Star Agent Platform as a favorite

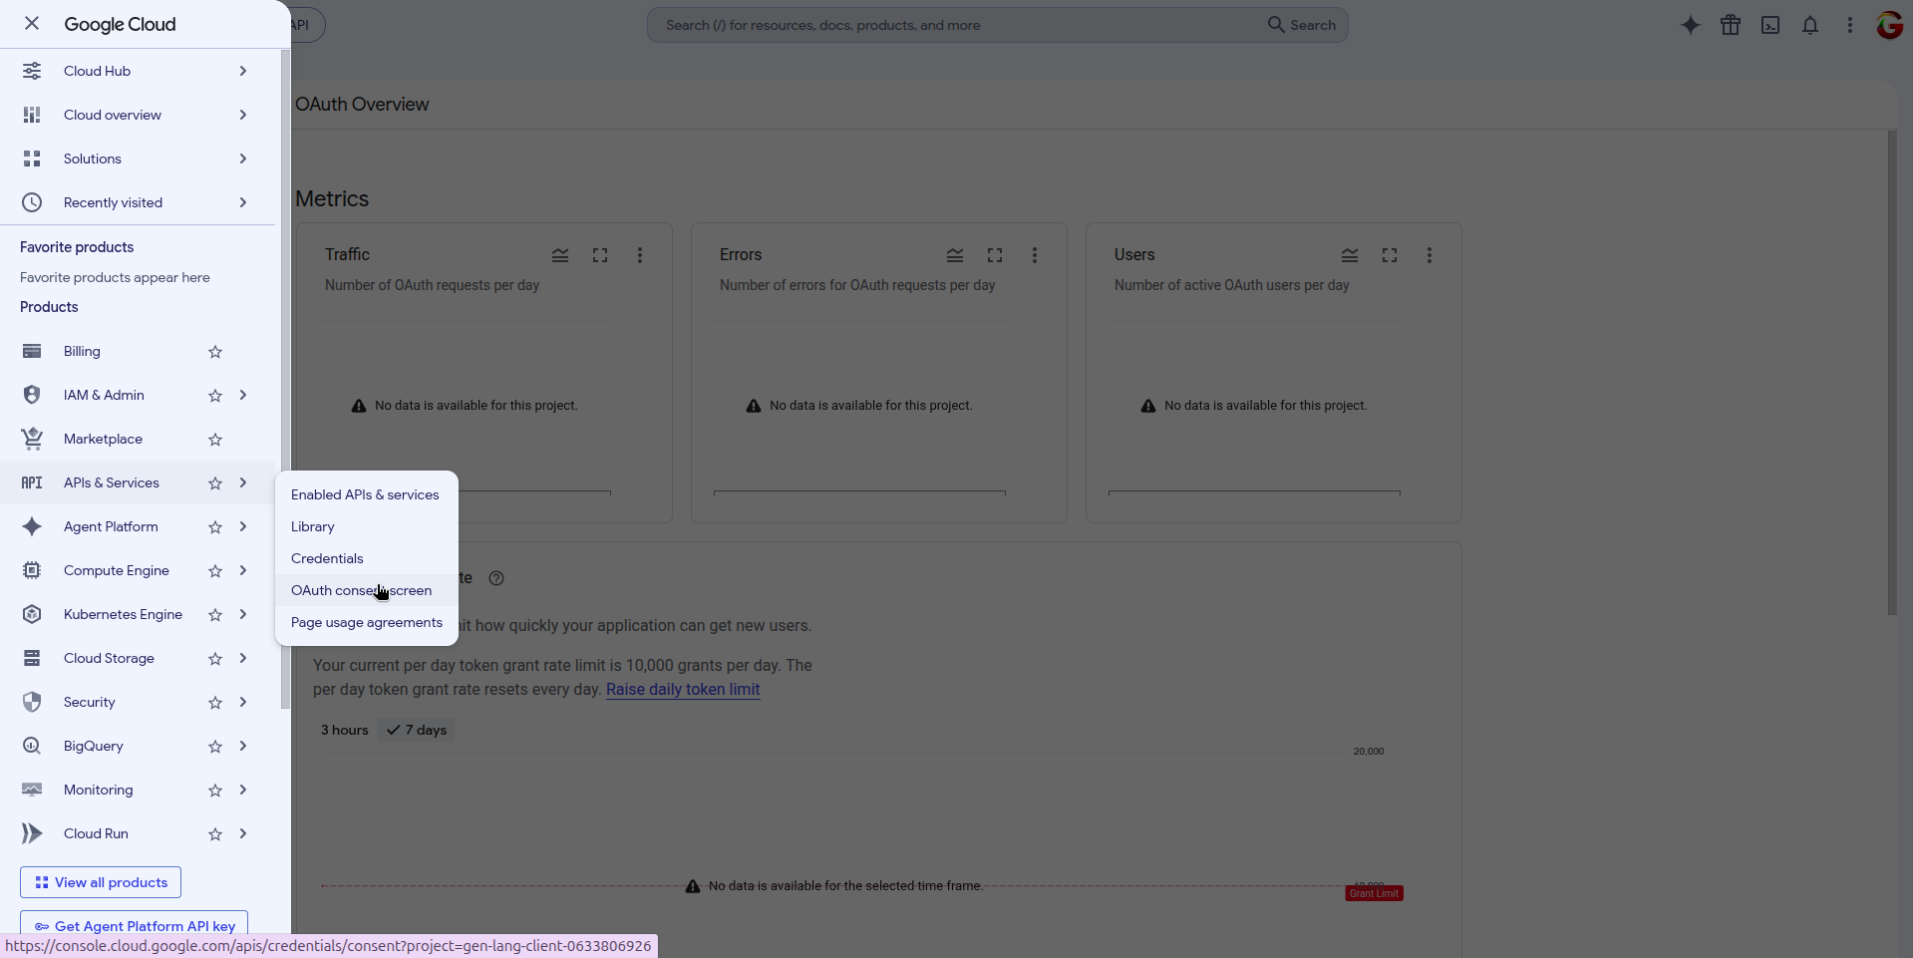(x=215, y=526)
